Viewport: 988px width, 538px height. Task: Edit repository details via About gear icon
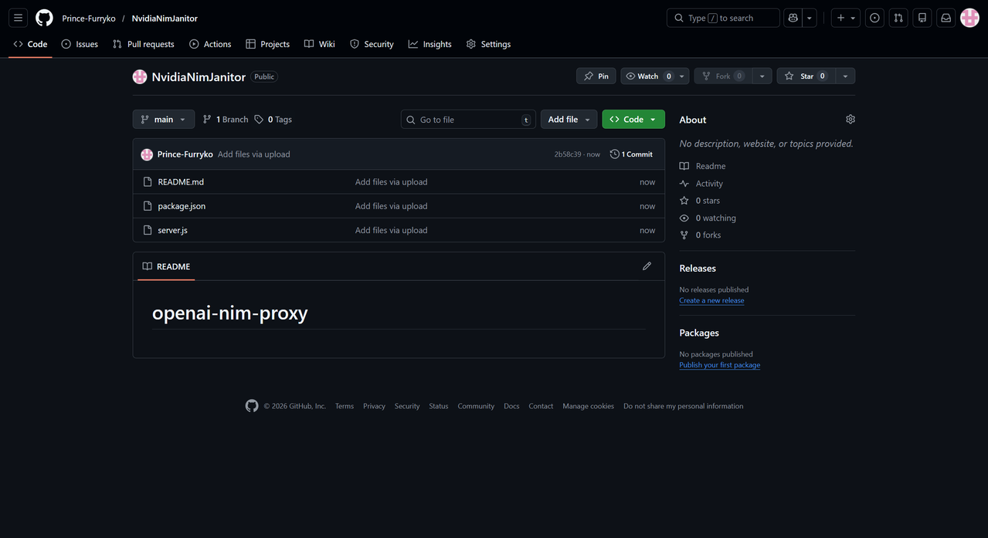point(850,120)
